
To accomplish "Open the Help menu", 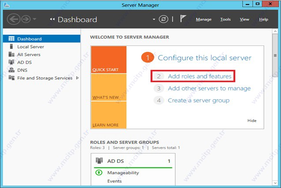I will [263, 19].
